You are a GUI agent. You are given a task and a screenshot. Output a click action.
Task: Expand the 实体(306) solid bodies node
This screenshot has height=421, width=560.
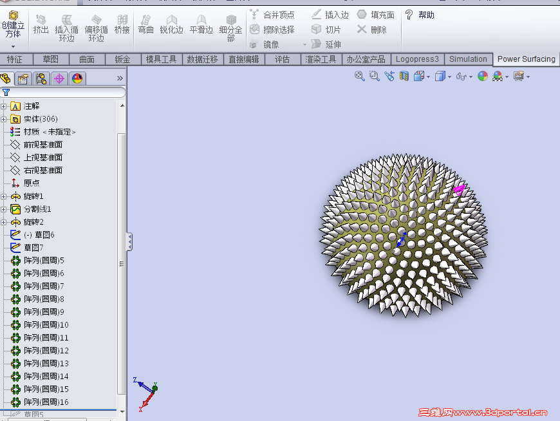tap(4, 119)
